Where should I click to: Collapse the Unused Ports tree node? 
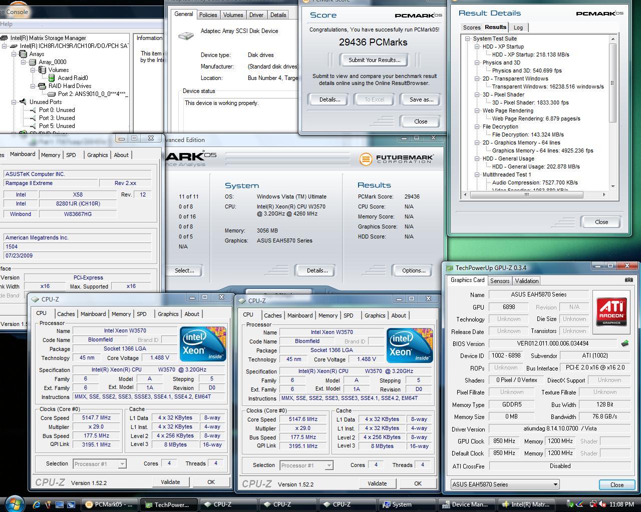pyautogui.click(x=15, y=102)
